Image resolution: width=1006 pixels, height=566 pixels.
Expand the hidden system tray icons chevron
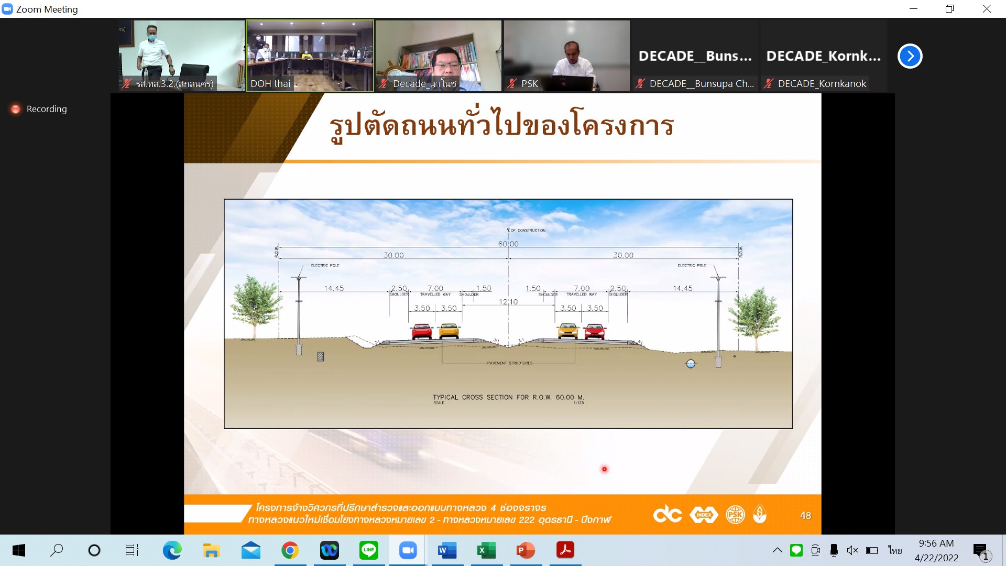[x=778, y=550]
